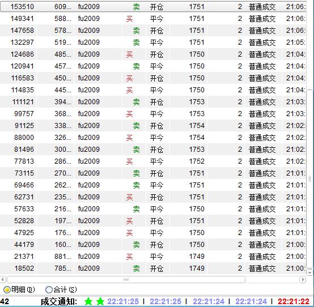Select the 合计 radio button

(49, 289)
